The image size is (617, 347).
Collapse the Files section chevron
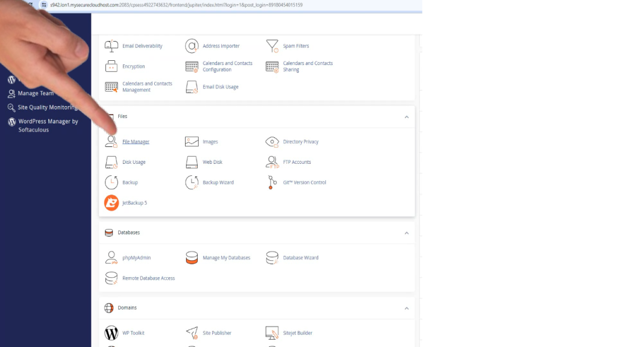click(x=406, y=117)
